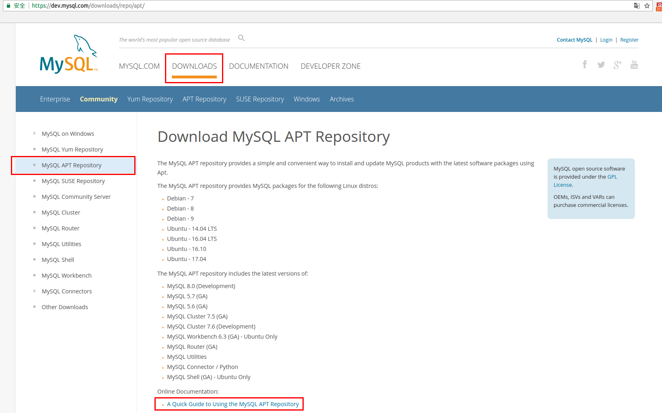The width and height of the screenshot is (662, 413).
Task: Open the search magnifier icon
Action: point(241,38)
